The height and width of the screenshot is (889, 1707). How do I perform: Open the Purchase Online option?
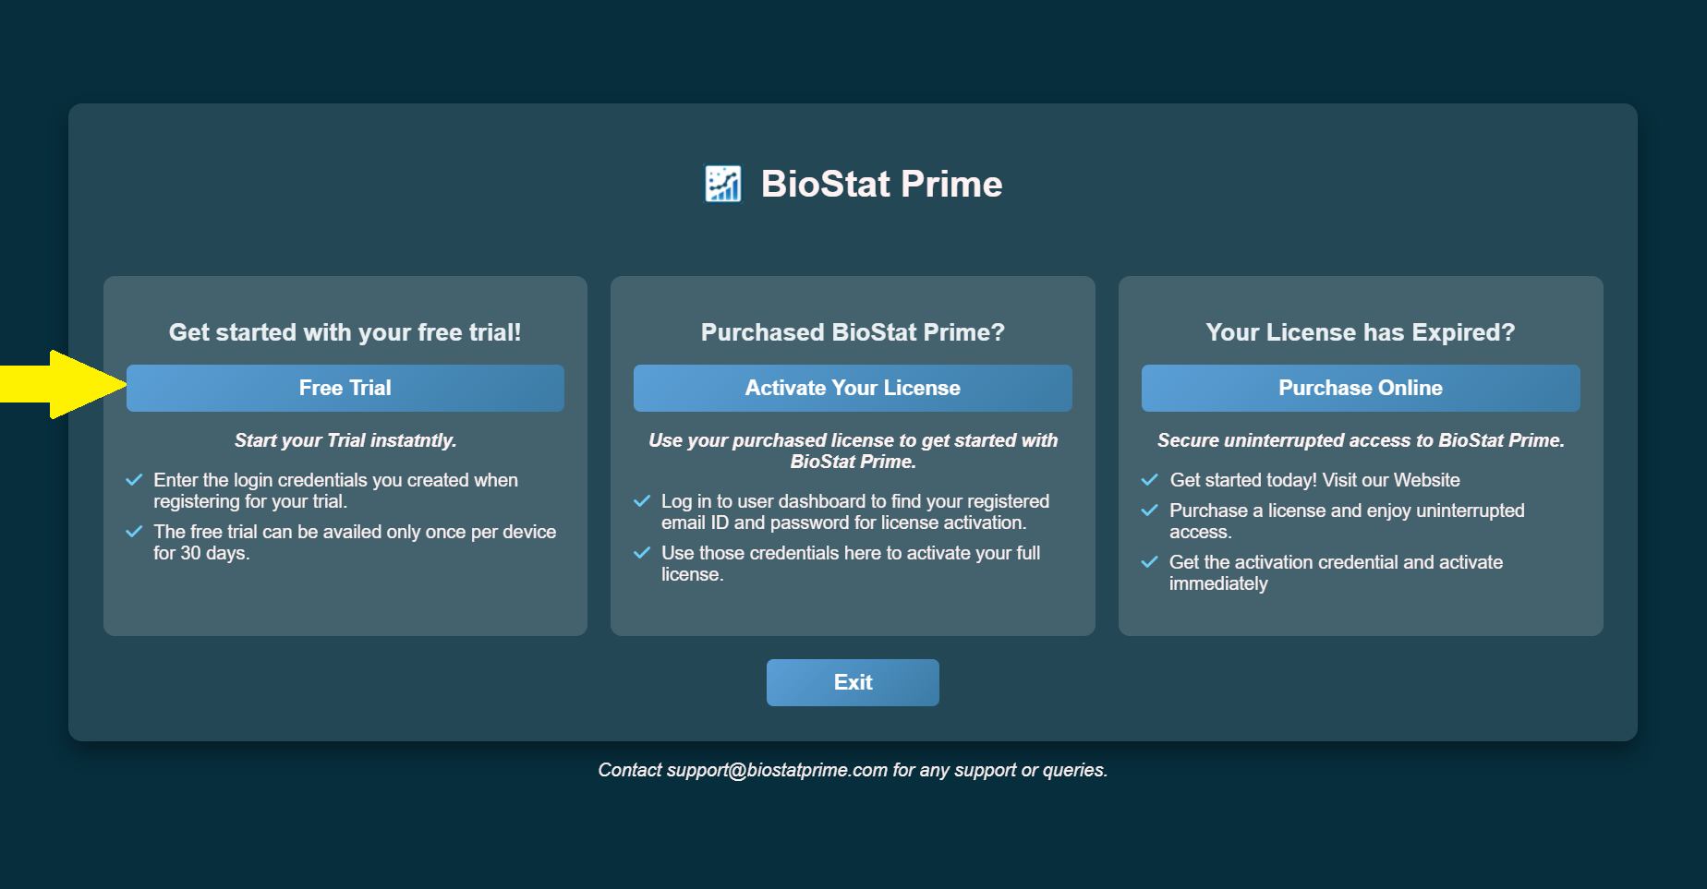1360,388
